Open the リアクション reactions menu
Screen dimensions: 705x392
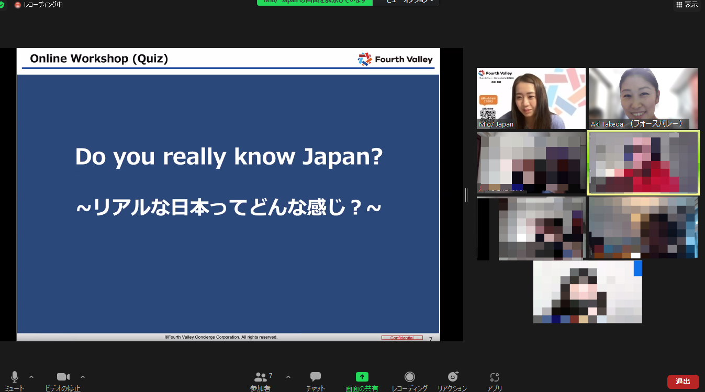(453, 377)
